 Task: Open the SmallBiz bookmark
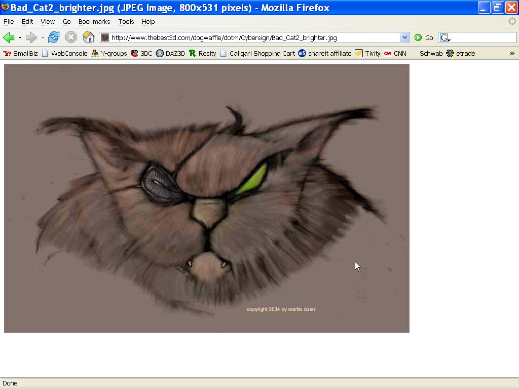coord(21,53)
